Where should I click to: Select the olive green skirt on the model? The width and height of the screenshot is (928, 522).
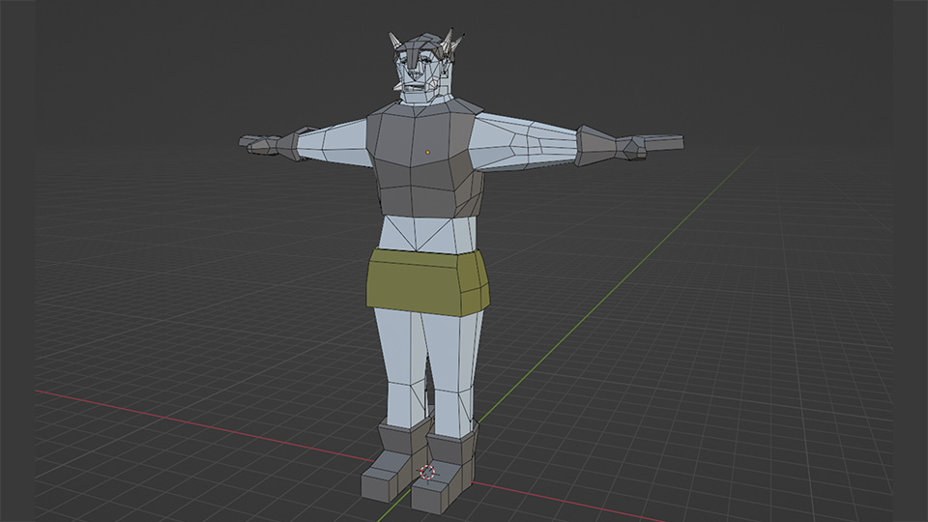point(428,281)
